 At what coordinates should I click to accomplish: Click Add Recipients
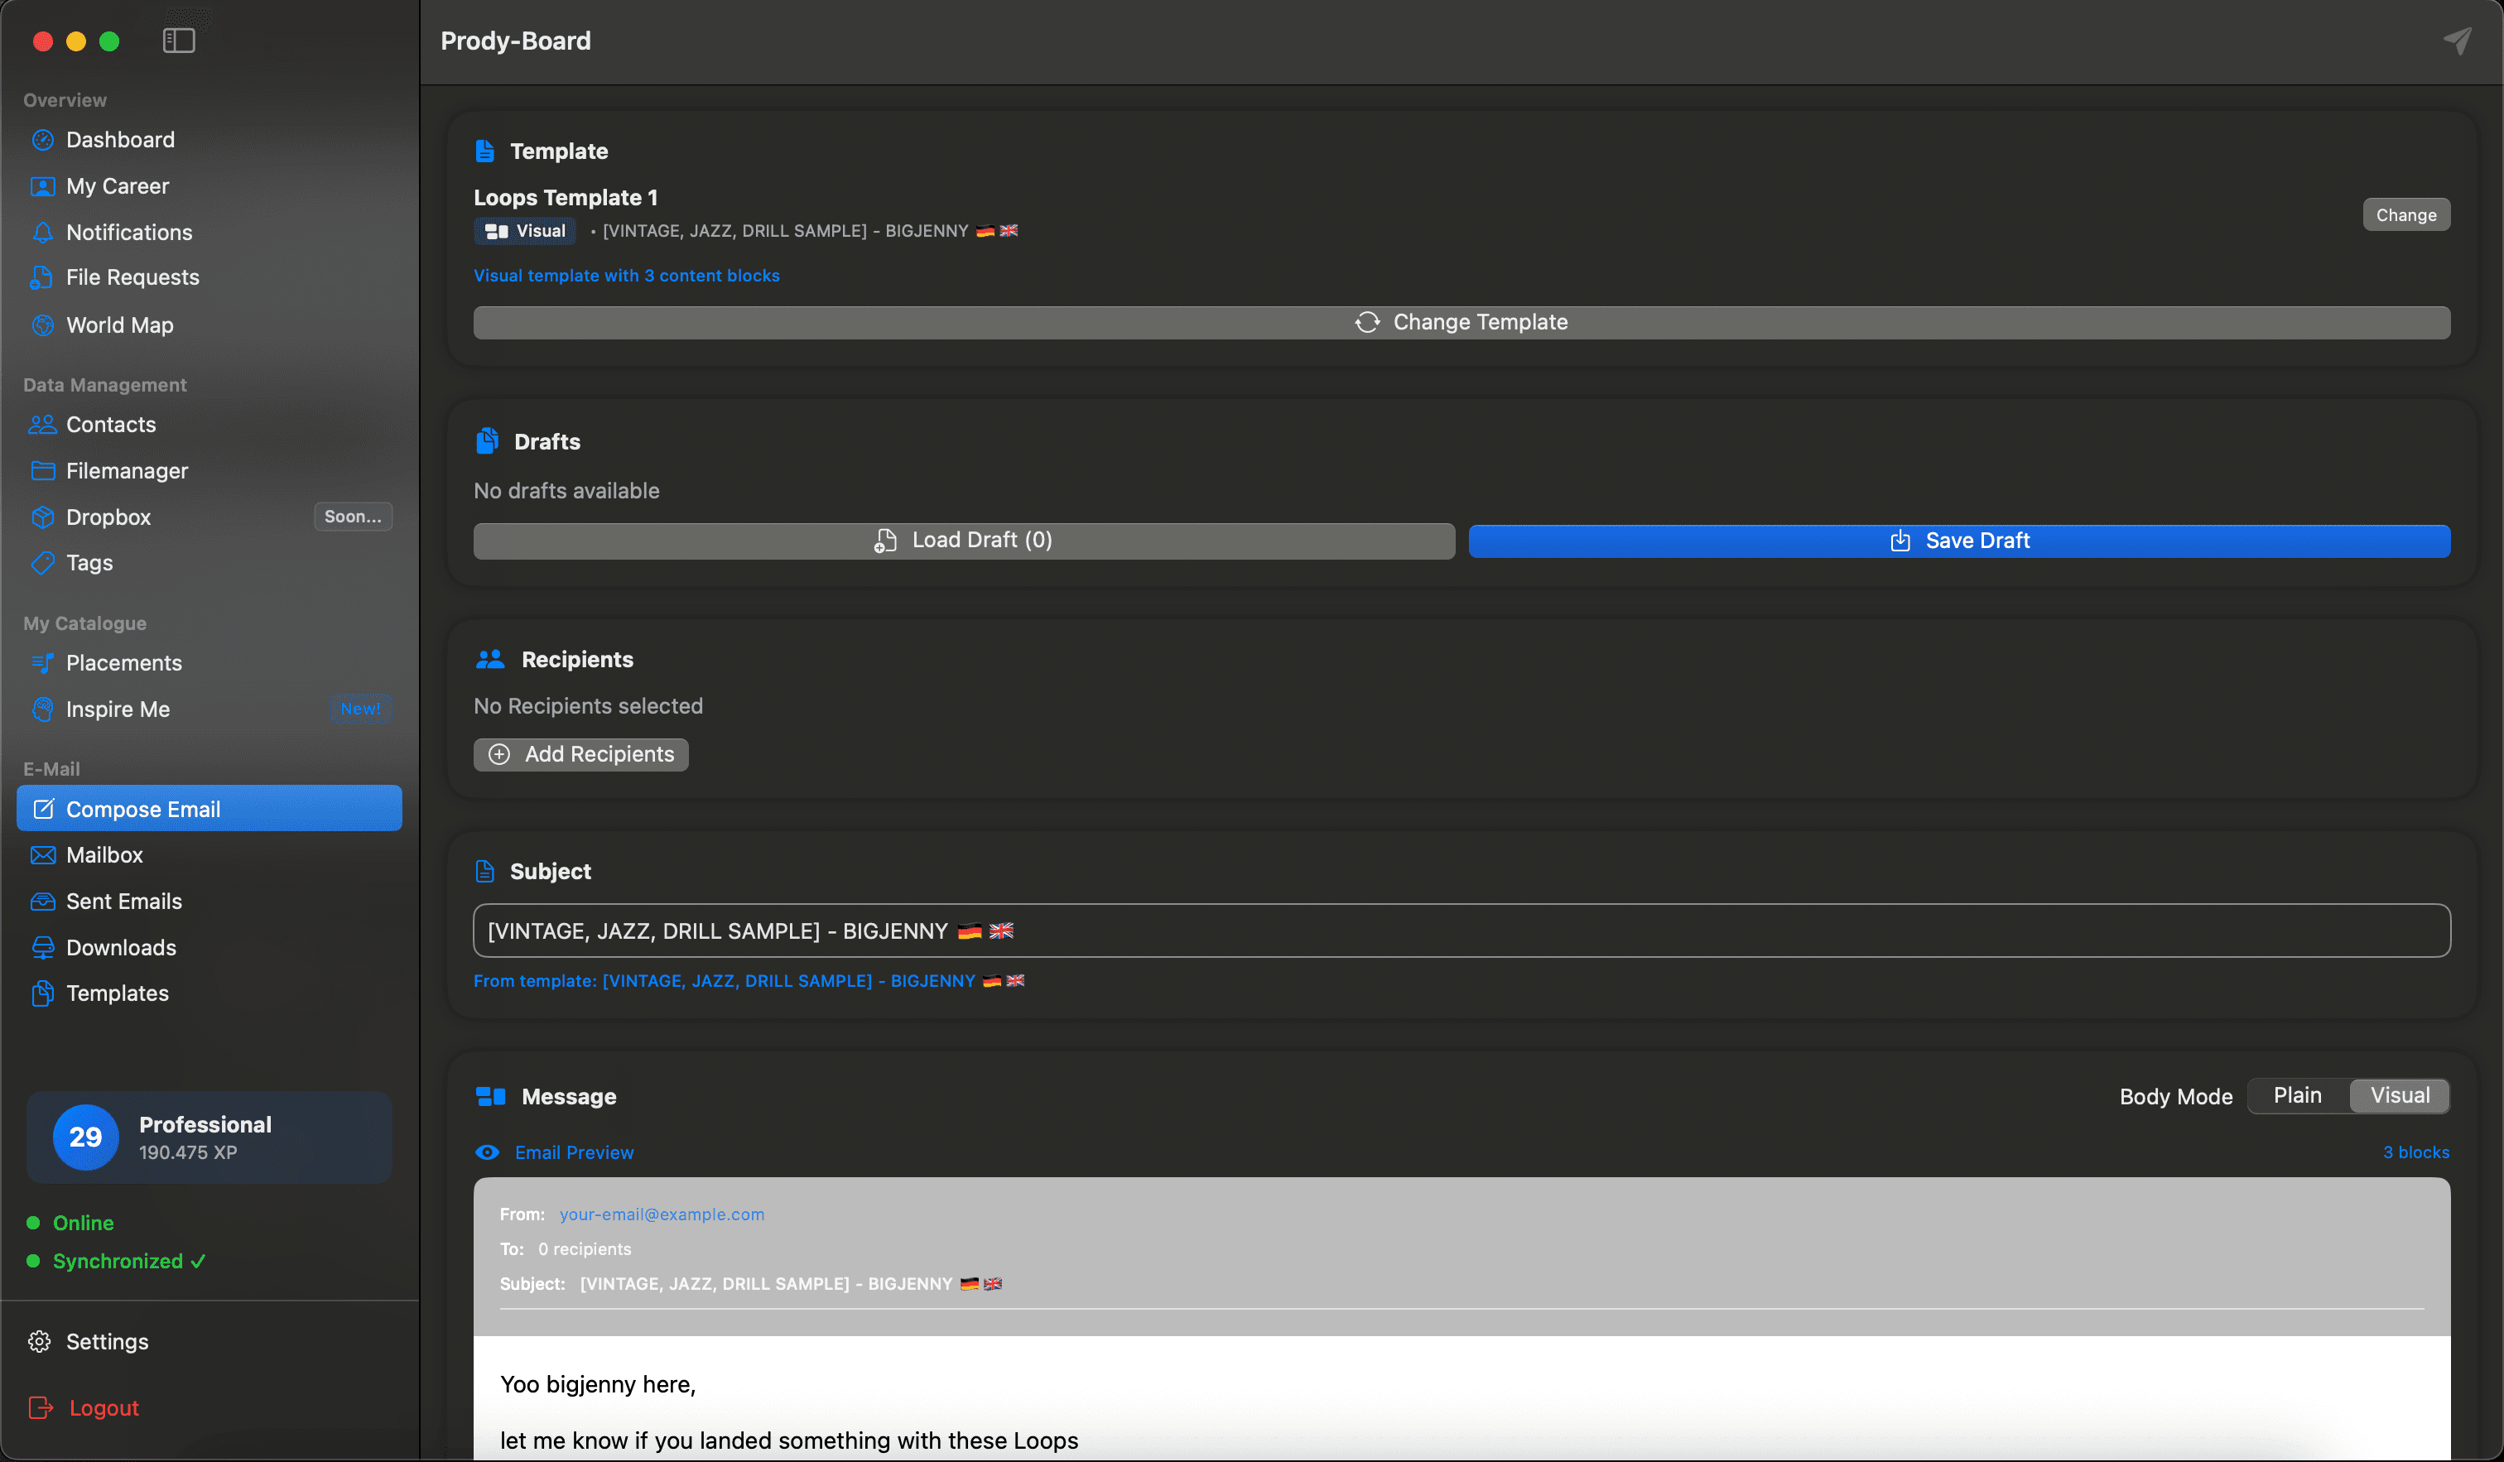click(580, 754)
